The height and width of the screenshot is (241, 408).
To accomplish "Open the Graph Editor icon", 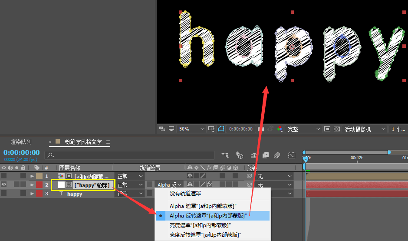I will (292, 155).
